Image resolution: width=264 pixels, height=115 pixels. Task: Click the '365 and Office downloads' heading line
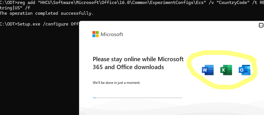click(128, 67)
